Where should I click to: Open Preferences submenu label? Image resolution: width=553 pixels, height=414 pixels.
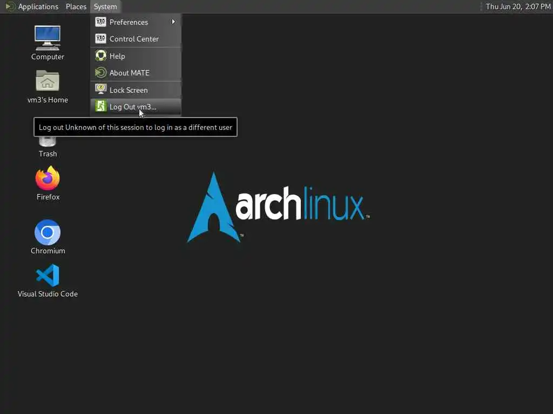point(129,22)
